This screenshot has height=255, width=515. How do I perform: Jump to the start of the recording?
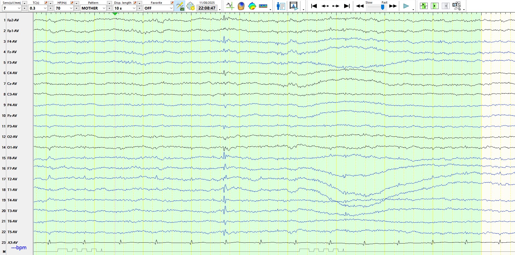[x=314, y=6]
